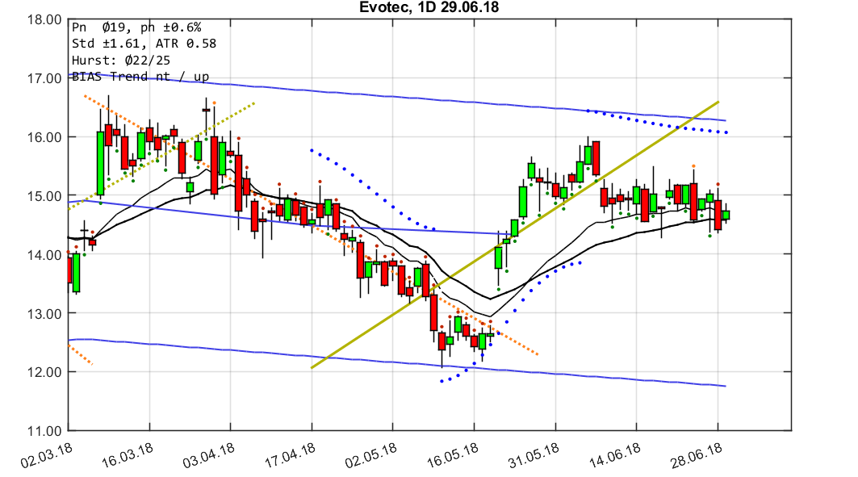Click the chart title Evotec, 1D 29.06.18
The image size is (858, 477).
click(x=429, y=7)
